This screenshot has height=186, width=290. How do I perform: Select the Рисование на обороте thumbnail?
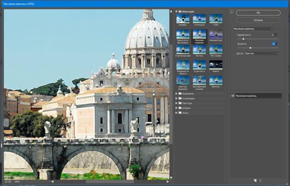183,65
